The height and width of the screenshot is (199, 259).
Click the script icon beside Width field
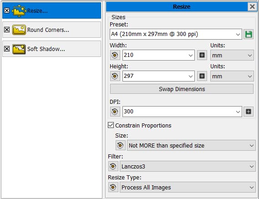pos(115,55)
